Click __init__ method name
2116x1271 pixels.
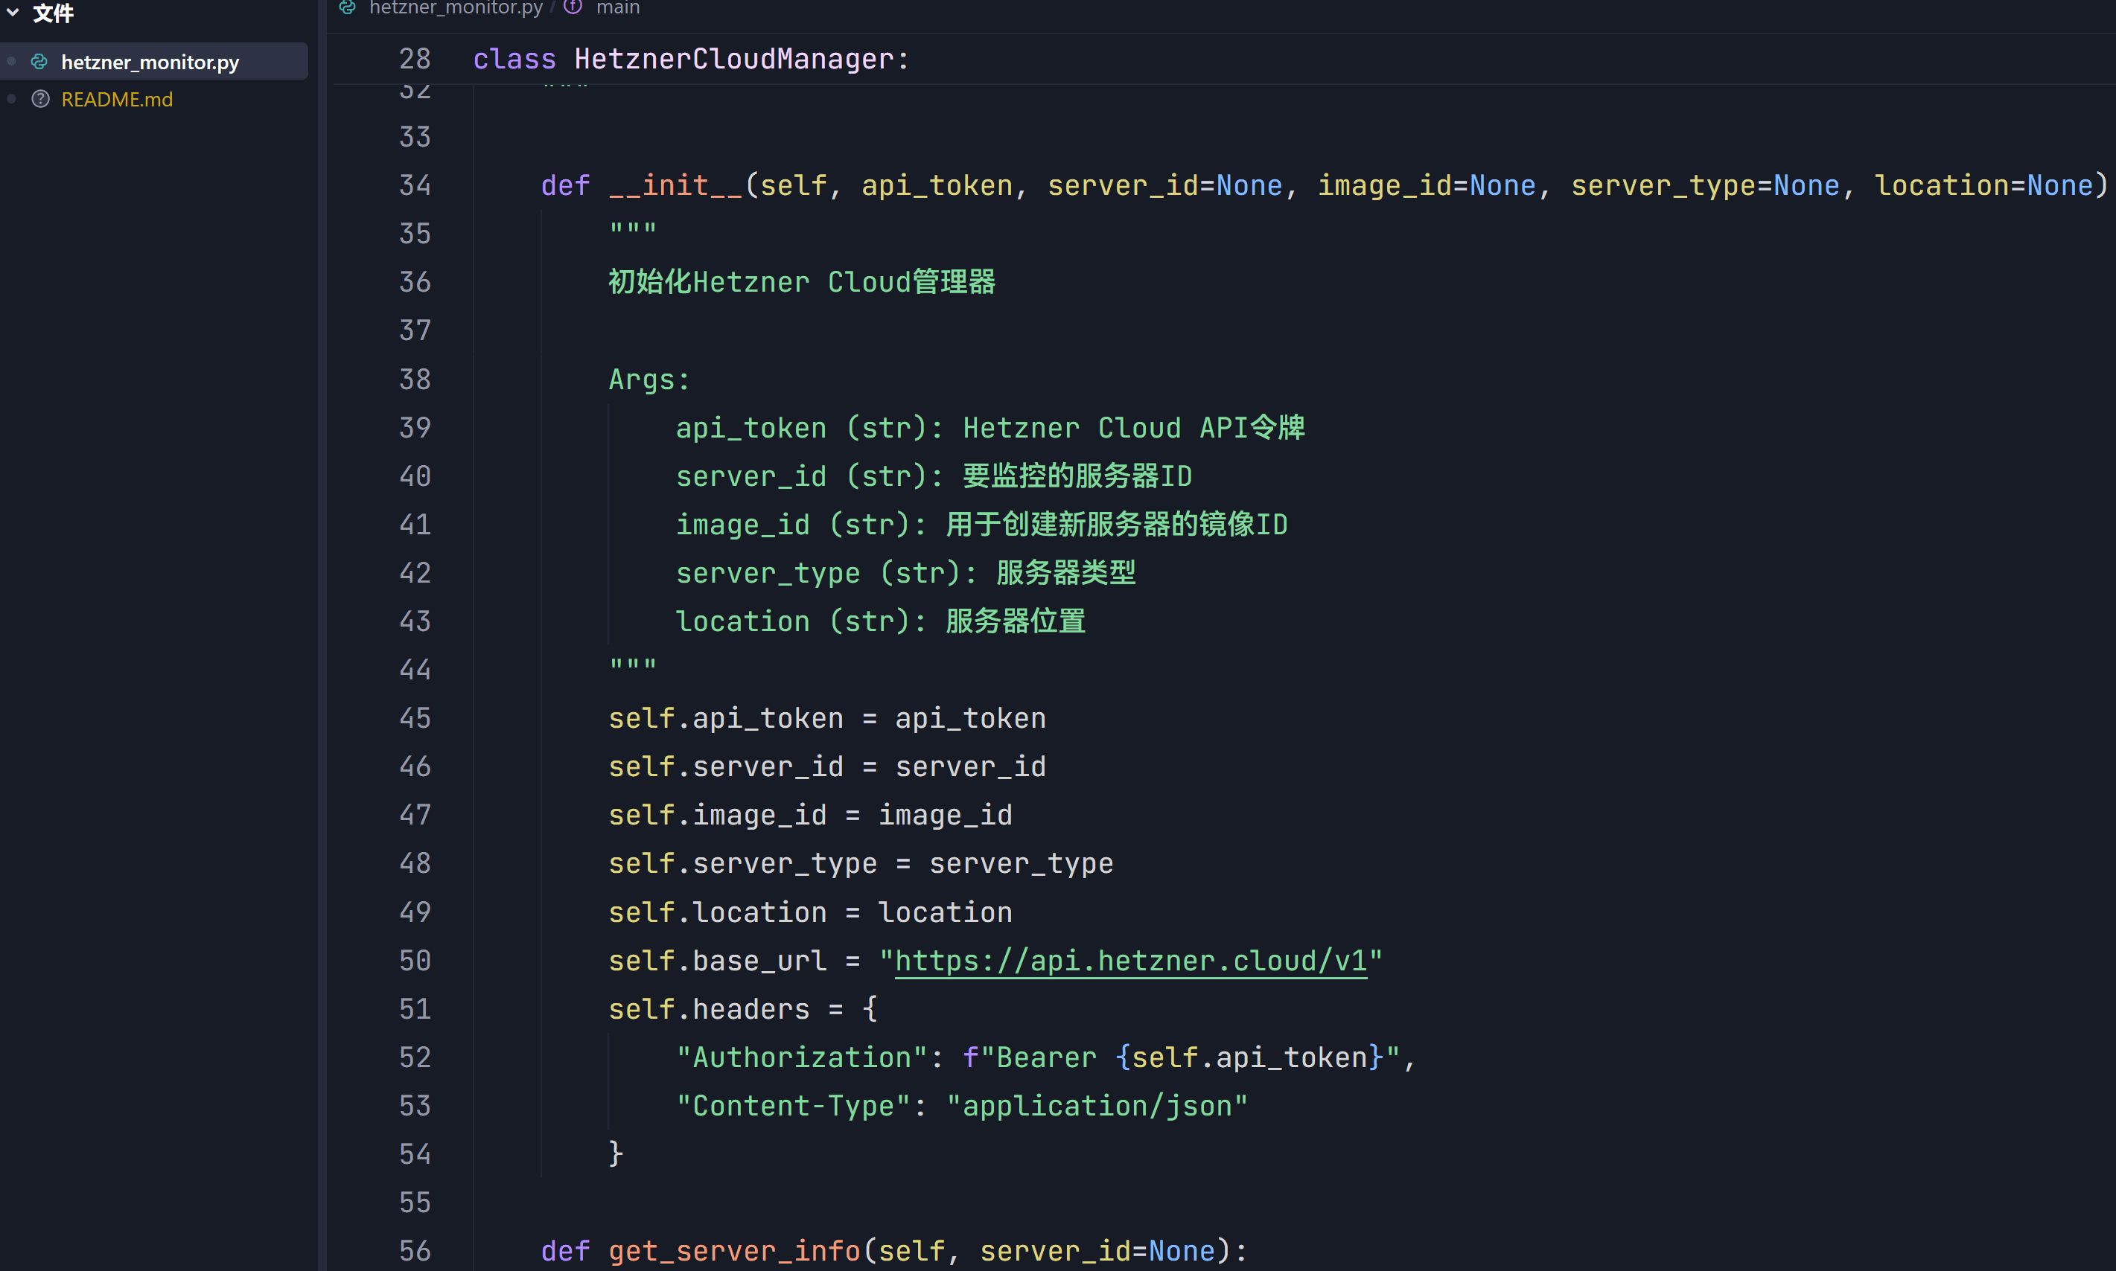(x=675, y=185)
